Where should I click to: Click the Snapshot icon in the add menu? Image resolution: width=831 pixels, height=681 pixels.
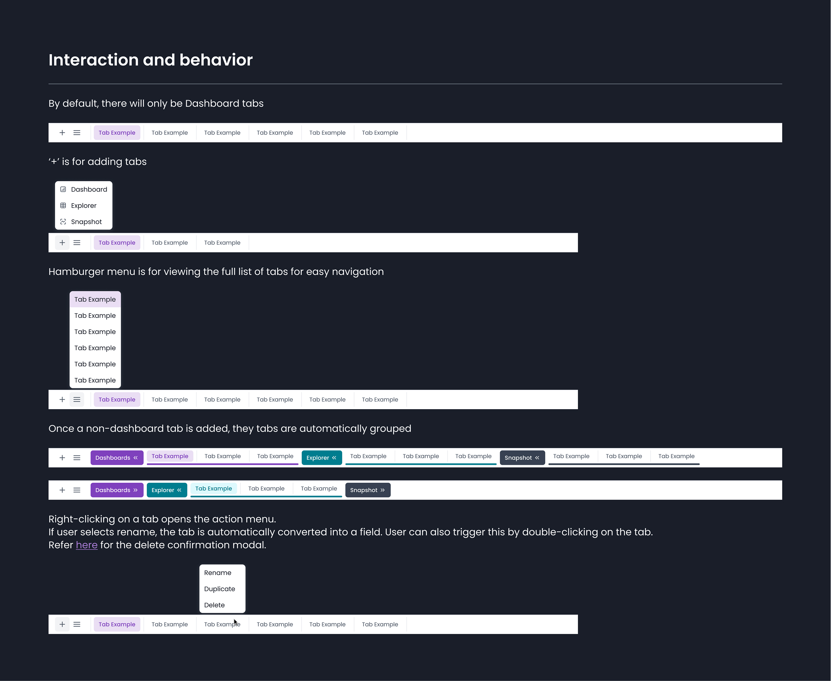click(64, 222)
